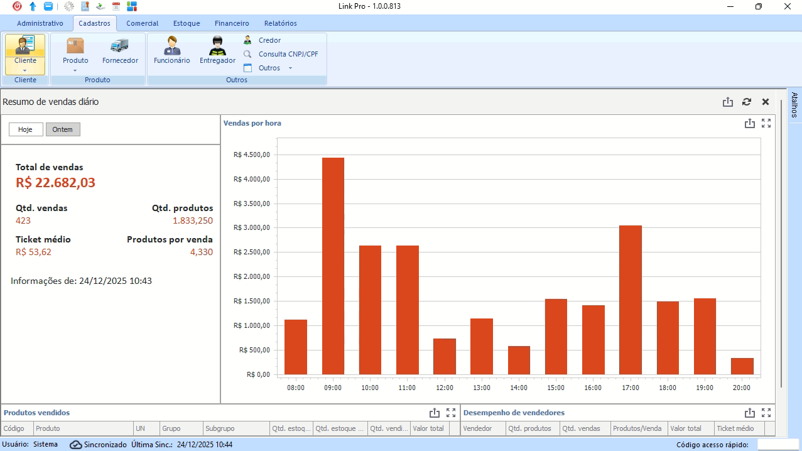Sort by Valor total in Produtos vendidos
The height and width of the screenshot is (451, 802).
click(430, 428)
